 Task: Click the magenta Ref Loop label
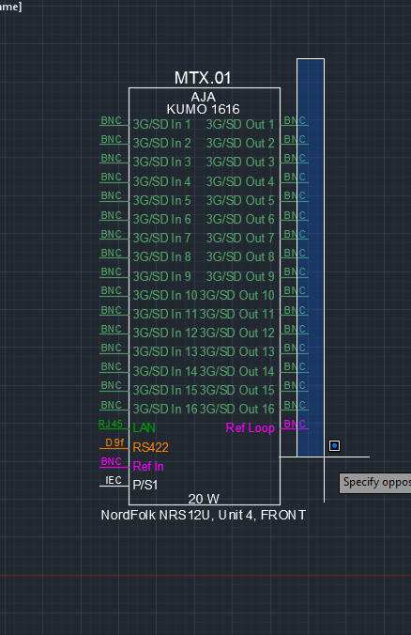(x=250, y=427)
